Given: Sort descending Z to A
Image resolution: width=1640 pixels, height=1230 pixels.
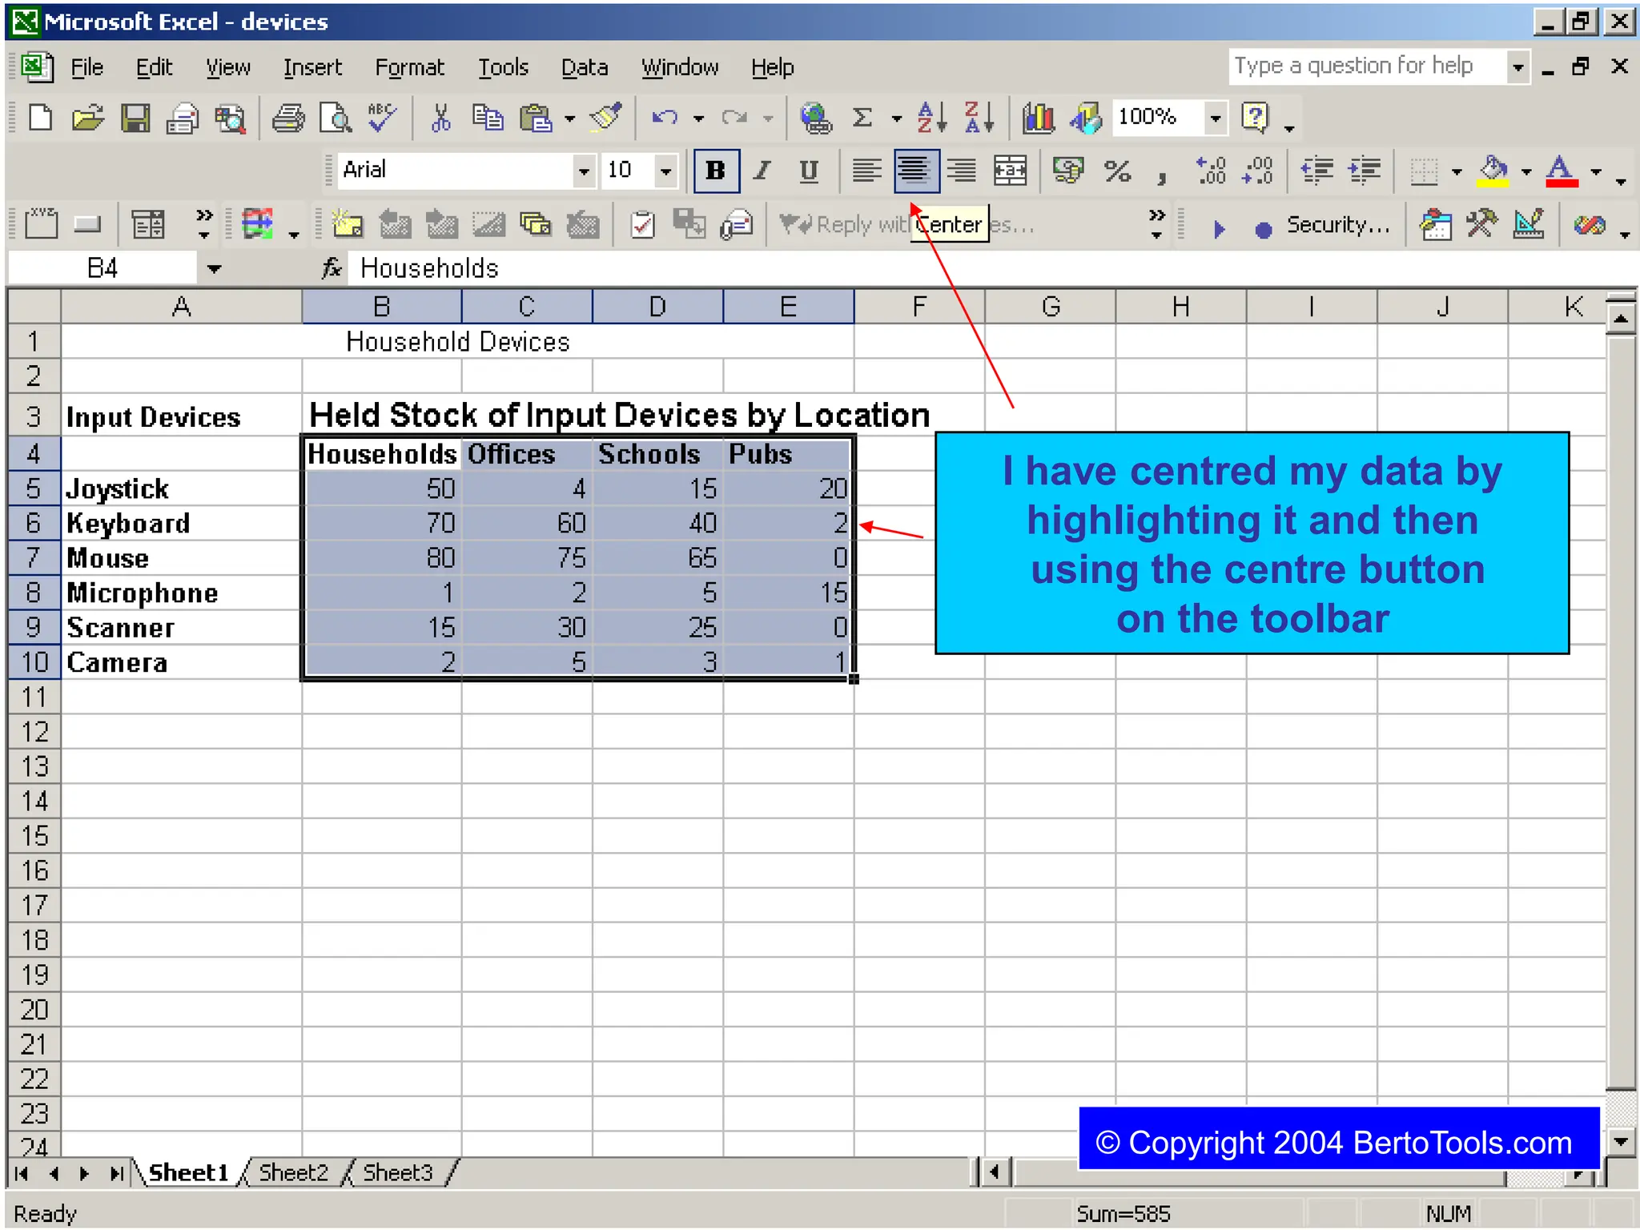Looking at the screenshot, I should pos(979,119).
